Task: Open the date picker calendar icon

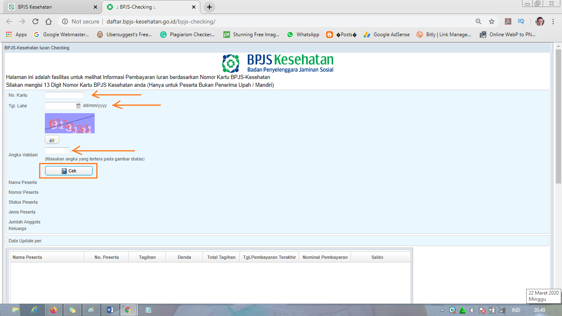Action: 79,106
